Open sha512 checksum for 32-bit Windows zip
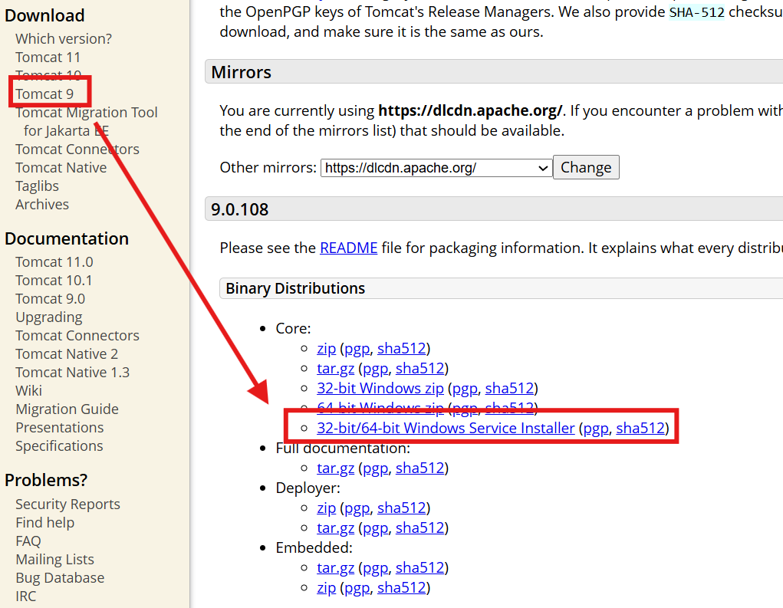 tap(510, 389)
